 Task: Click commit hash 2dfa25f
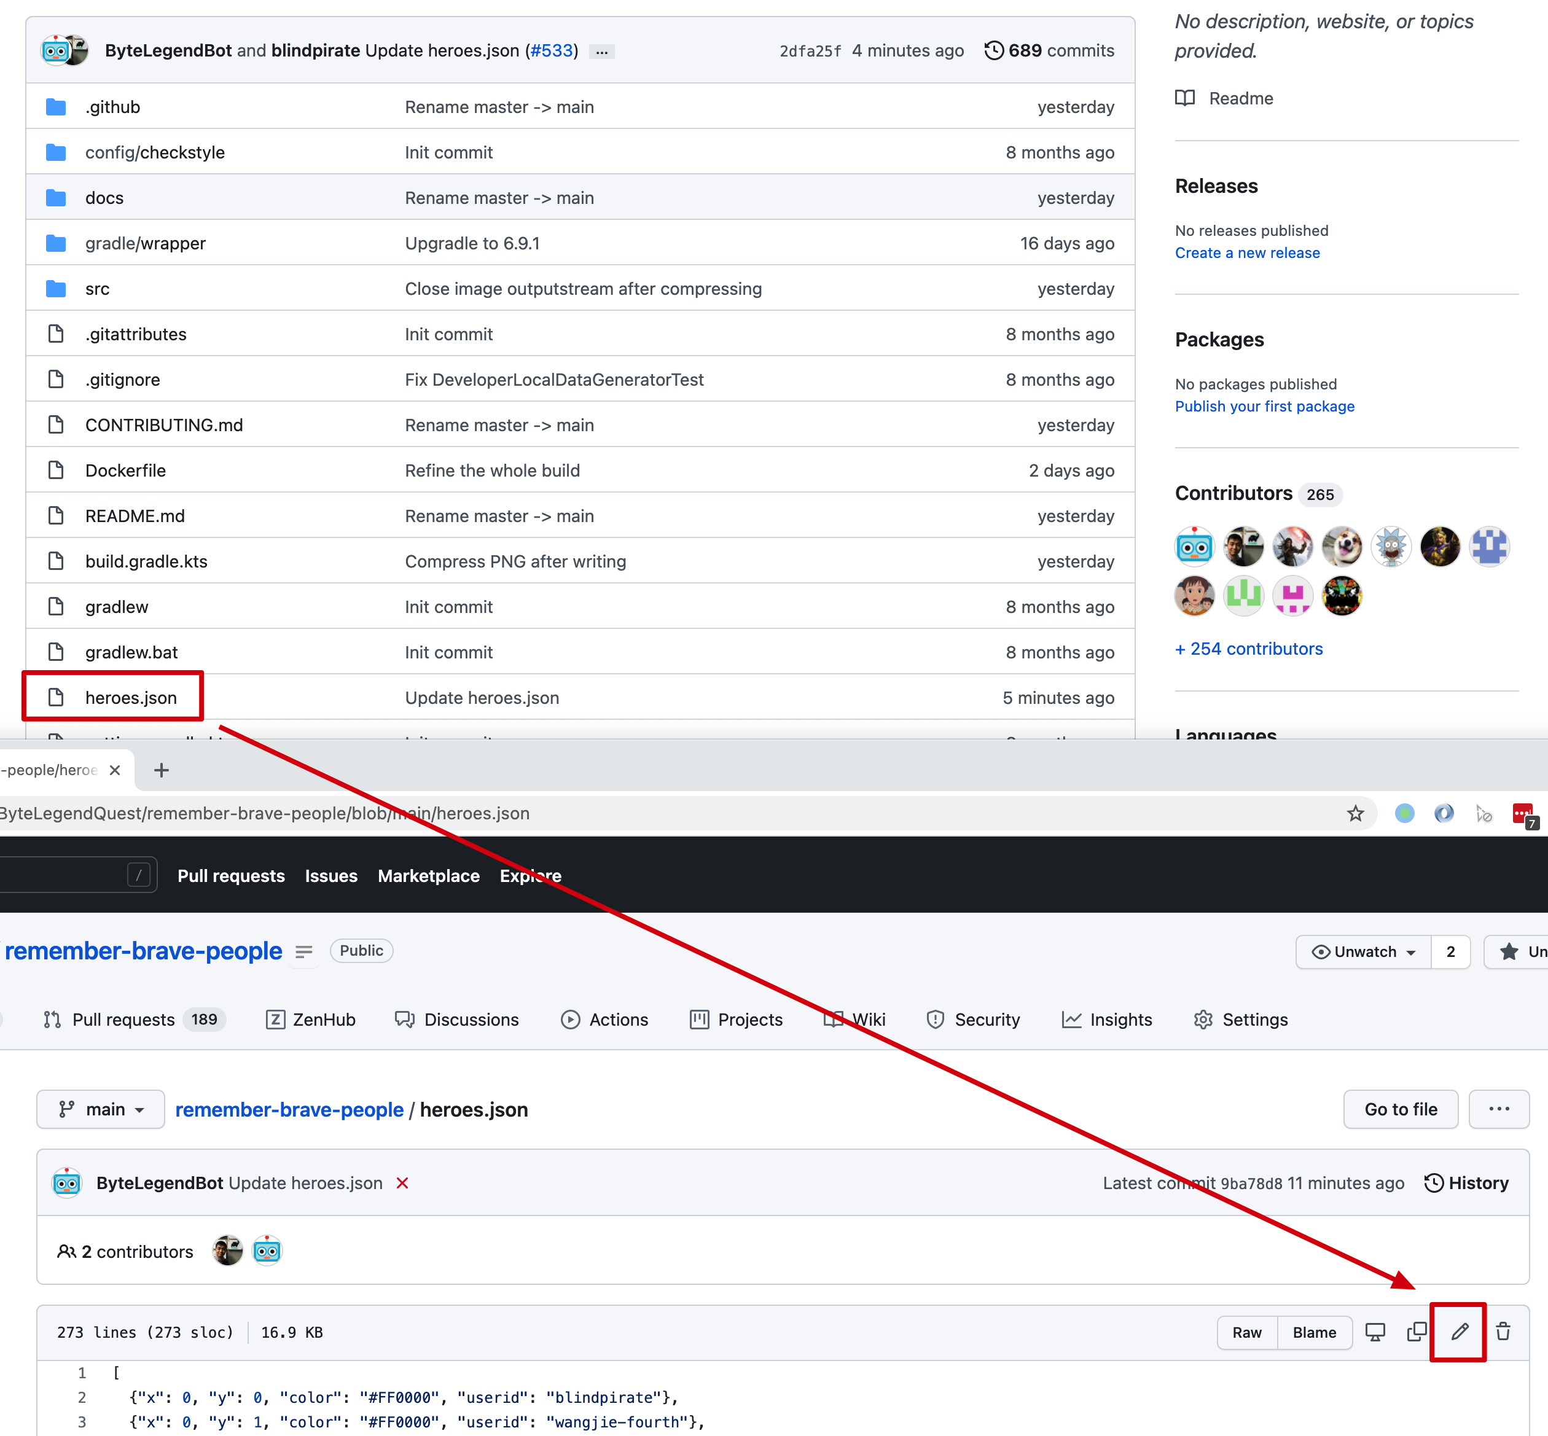coord(810,52)
